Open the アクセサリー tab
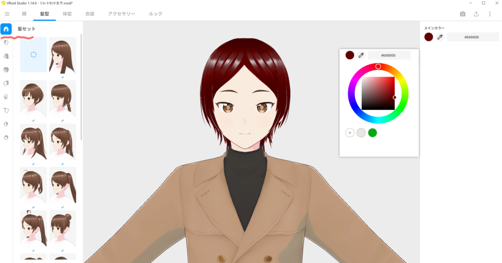502x263 pixels. (122, 14)
